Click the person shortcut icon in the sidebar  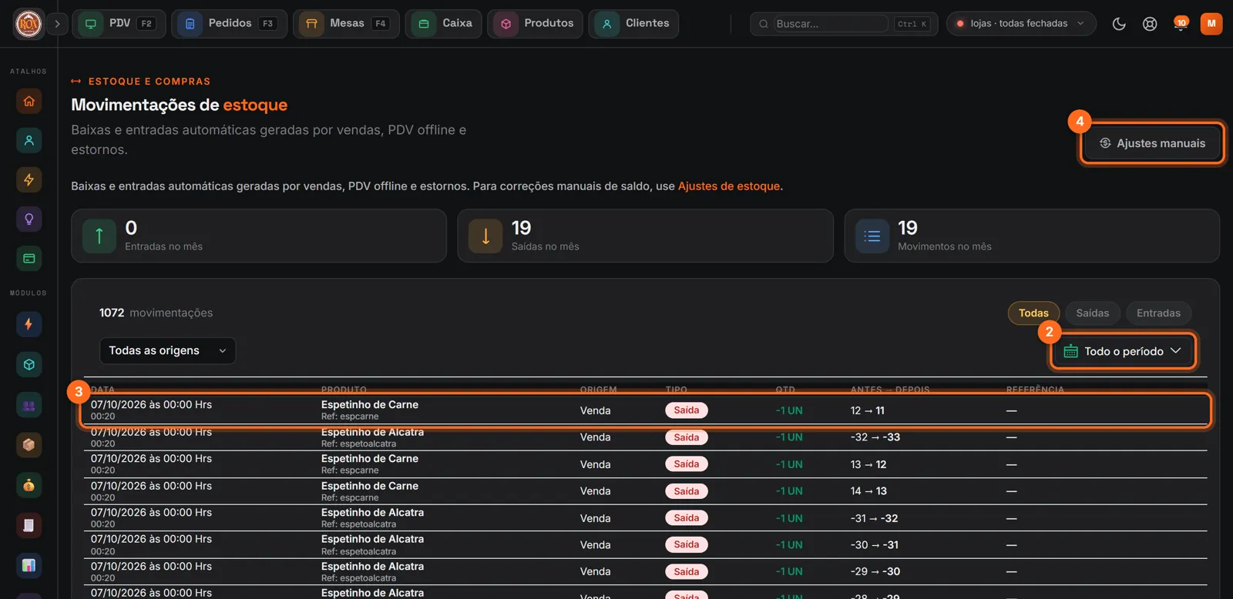coord(29,140)
